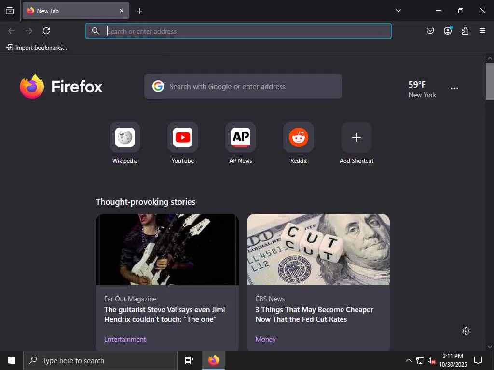Go forward one page
The width and height of the screenshot is (494, 370).
pos(28,31)
